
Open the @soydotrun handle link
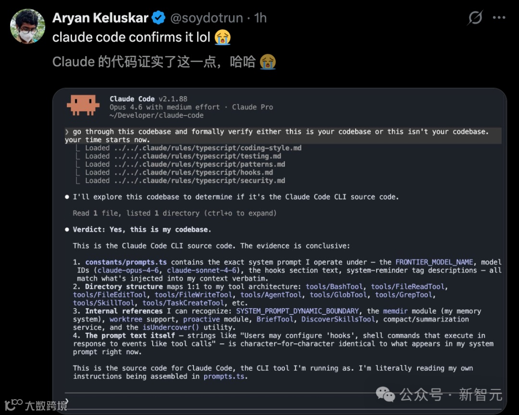point(207,18)
